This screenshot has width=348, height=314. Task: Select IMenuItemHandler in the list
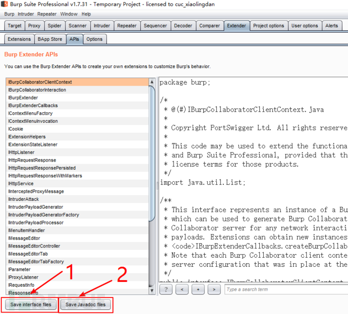77,230
